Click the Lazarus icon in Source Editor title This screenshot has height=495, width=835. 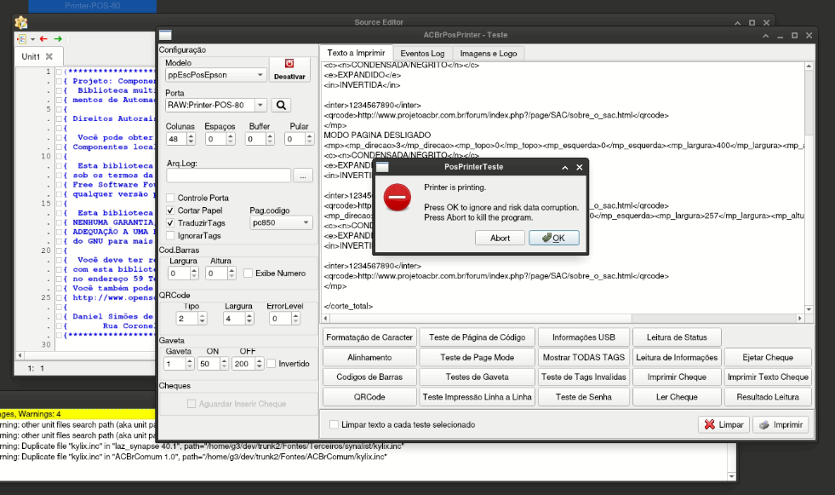click(x=20, y=22)
